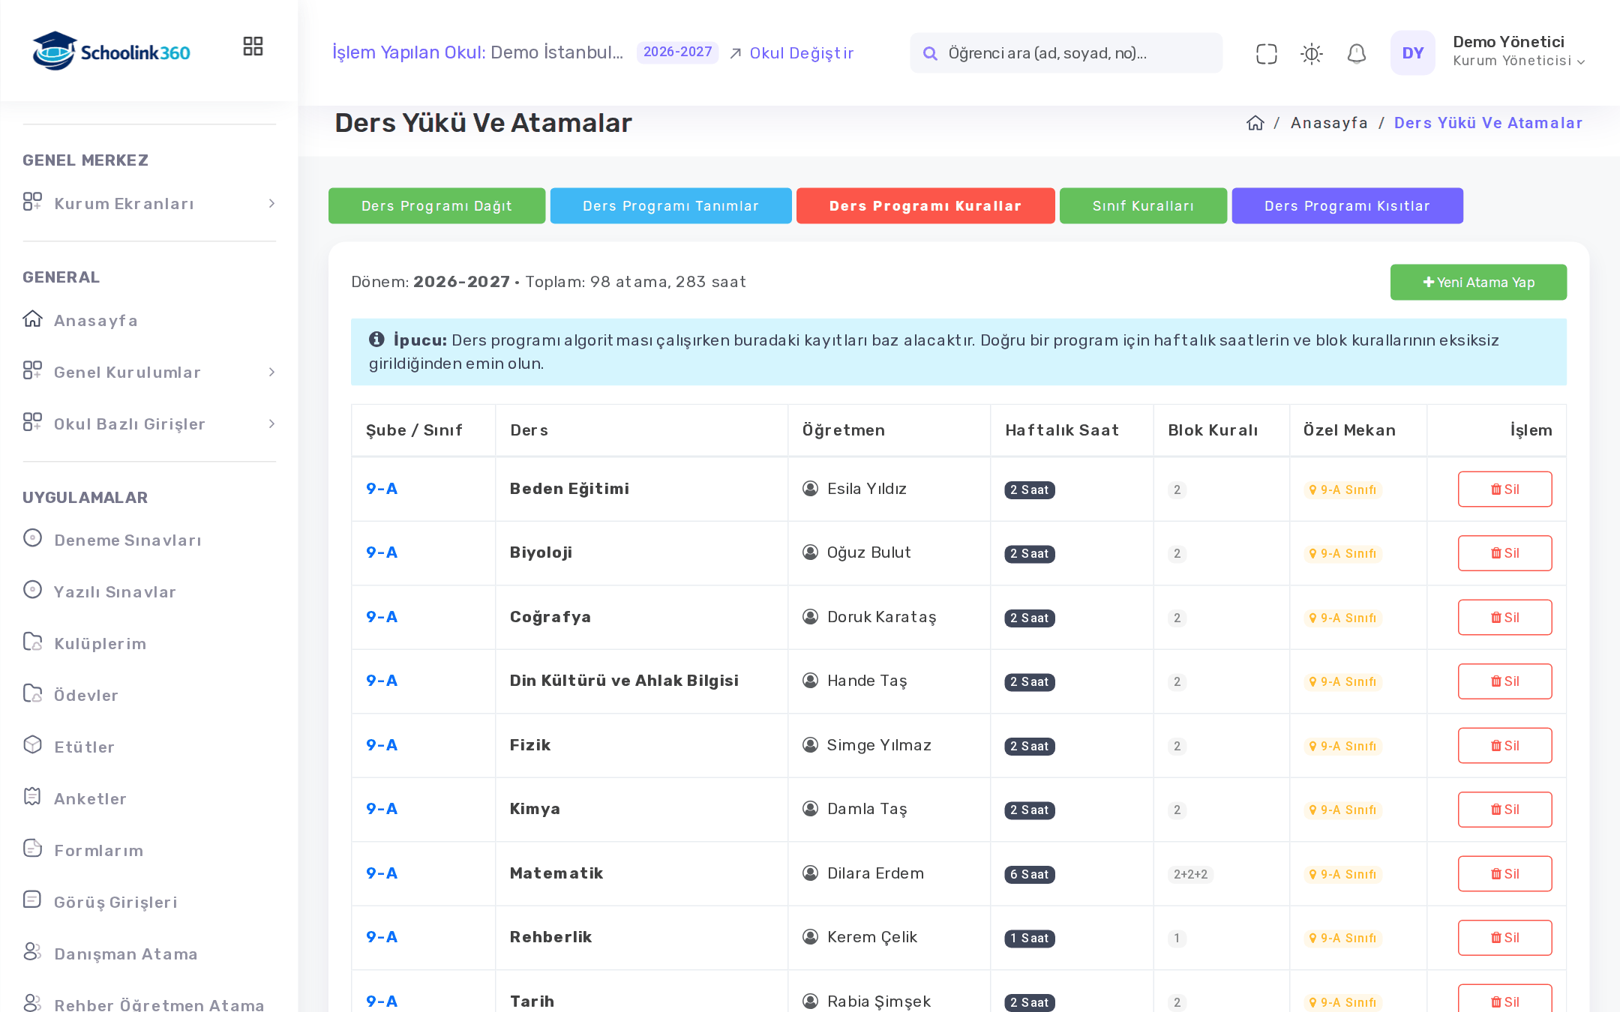Click the Formlarım sidebar icon
The width and height of the screenshot is (1620, 1012).
pyautogui.click(x=32, y=848)
